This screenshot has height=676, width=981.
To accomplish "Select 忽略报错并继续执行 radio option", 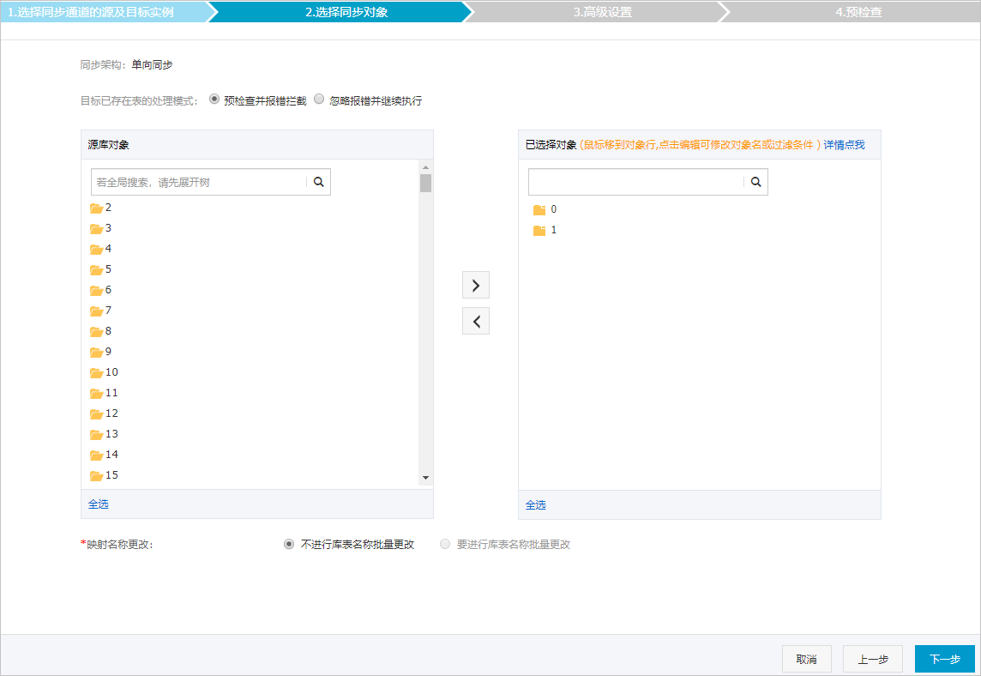I will click(x=319, y=99).
